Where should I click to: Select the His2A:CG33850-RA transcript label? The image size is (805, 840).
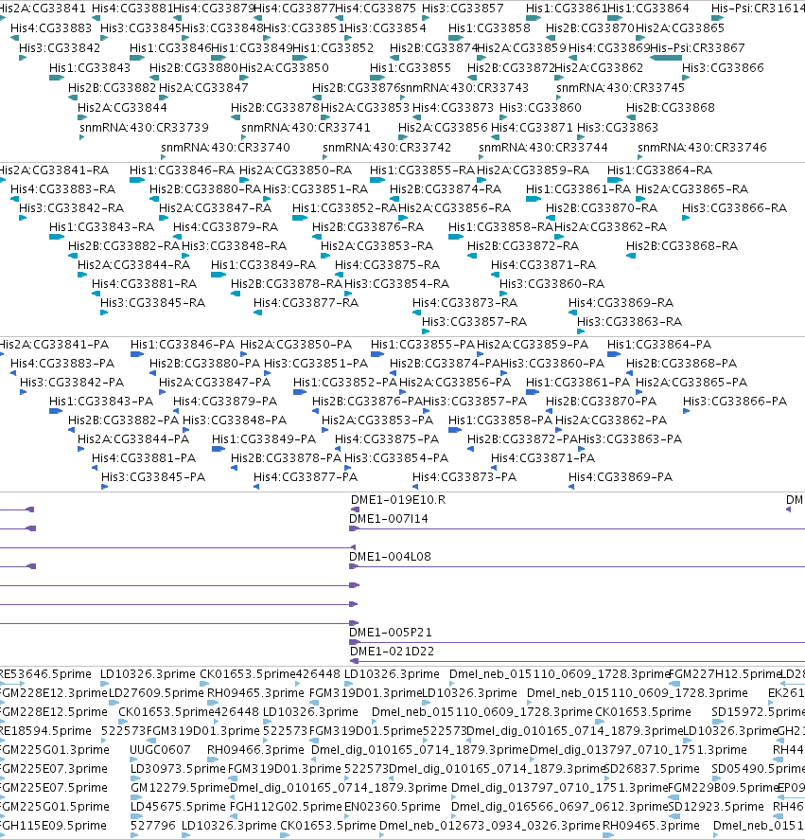[295, 170]
